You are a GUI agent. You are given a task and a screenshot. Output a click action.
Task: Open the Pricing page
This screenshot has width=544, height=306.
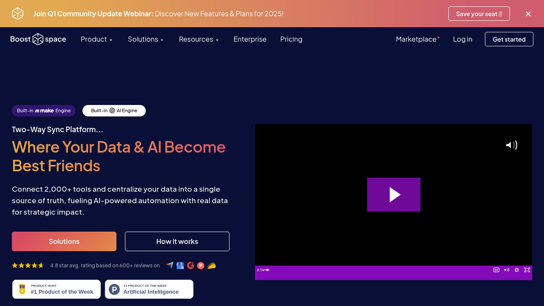[291, 39]
